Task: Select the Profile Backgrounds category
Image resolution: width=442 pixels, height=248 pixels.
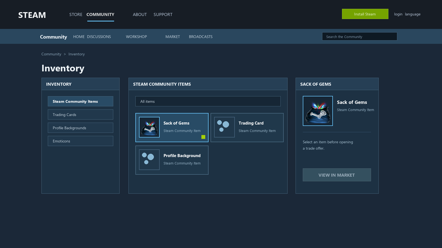Action: point(80,128)
